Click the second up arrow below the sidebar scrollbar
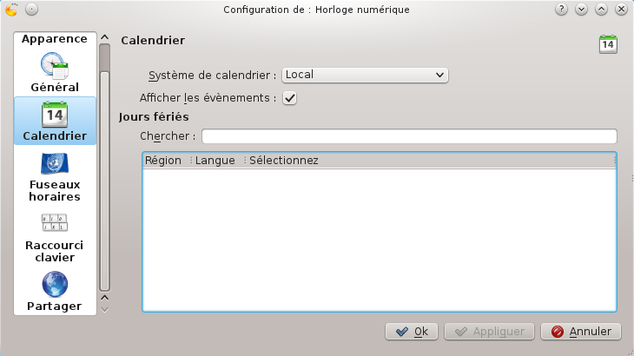This screenshot has height=356, width=634. point(105,298)
